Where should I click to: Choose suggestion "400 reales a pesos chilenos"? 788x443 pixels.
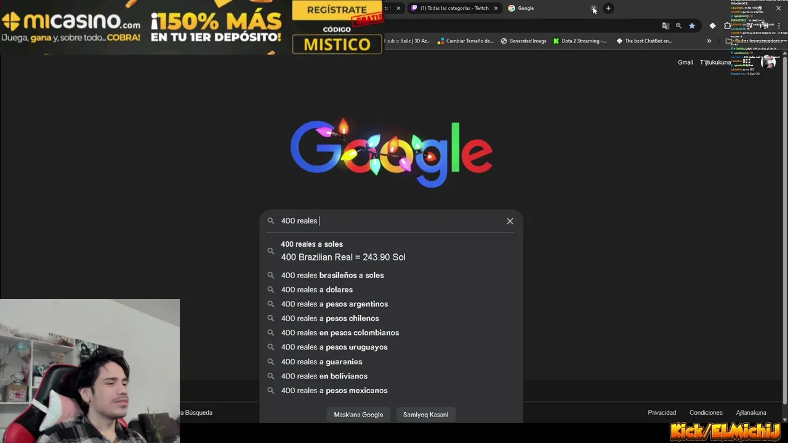pyautogui.click(x=391, y=318)
